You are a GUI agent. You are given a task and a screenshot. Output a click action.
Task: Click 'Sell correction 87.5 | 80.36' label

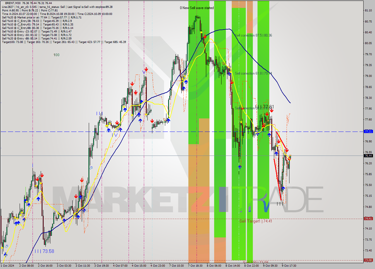coord(253,35)
